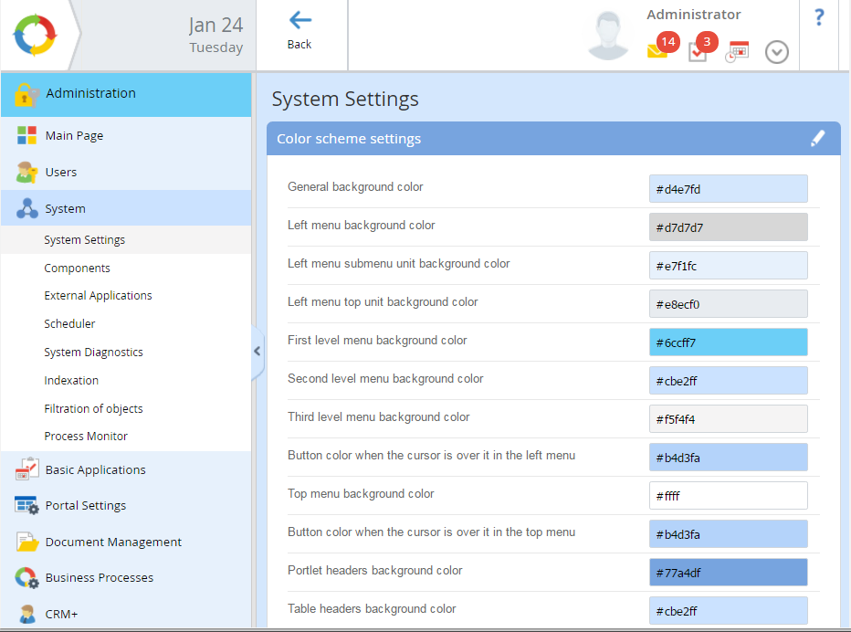Click #b4d3fa swatch for top menu hover
Screen dimensions: 851x632
(729, 534)
